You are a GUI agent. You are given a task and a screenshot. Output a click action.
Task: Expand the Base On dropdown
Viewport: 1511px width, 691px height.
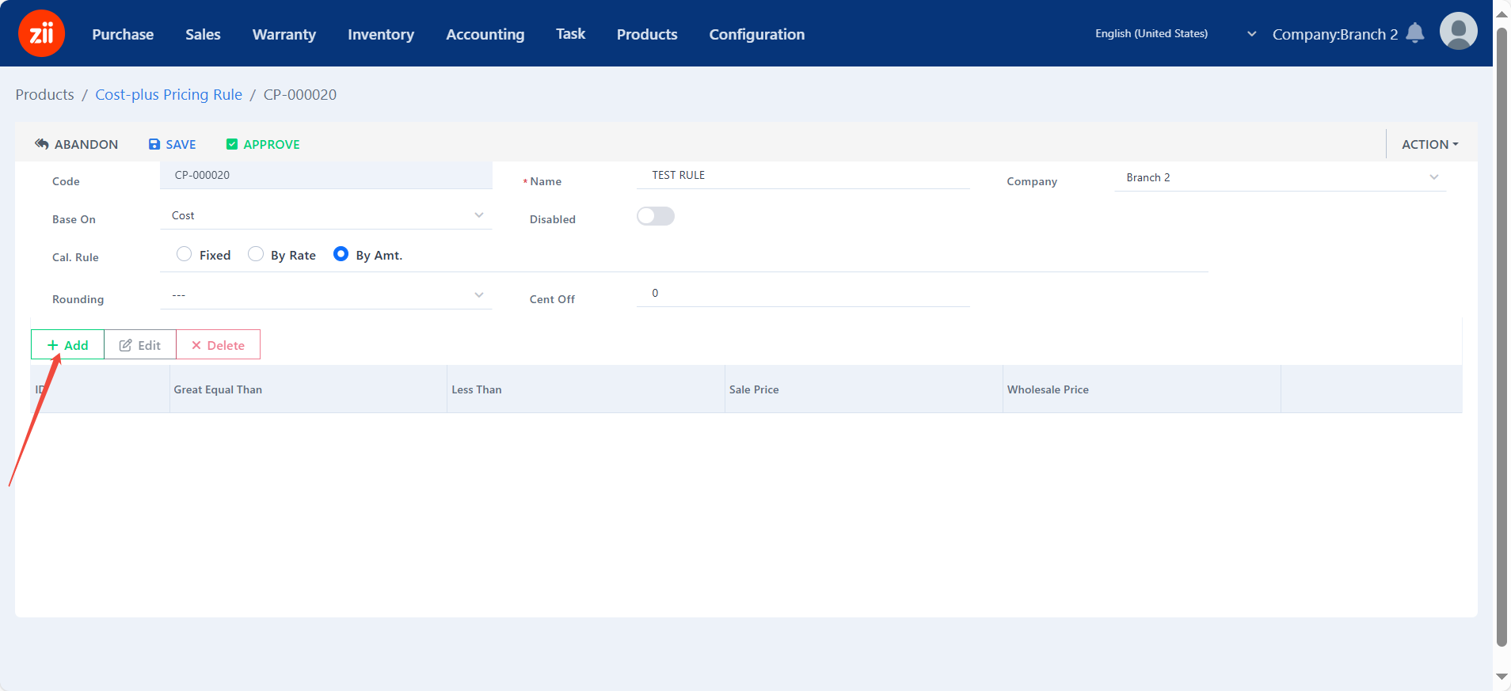(325, 215)
